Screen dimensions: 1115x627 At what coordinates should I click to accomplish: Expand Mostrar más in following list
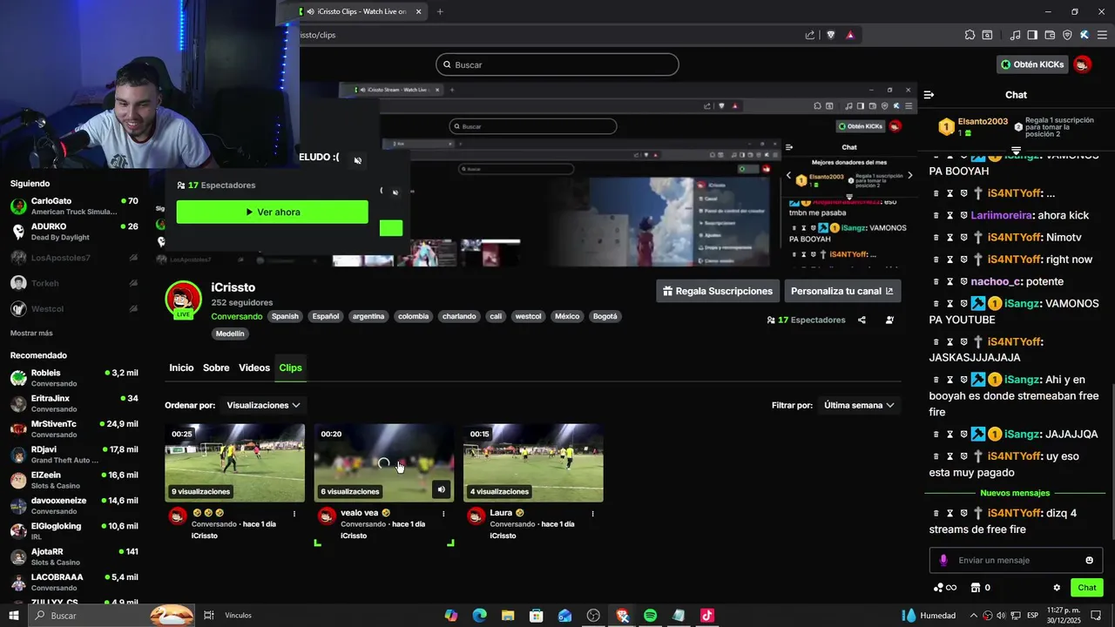pos(31,333)
